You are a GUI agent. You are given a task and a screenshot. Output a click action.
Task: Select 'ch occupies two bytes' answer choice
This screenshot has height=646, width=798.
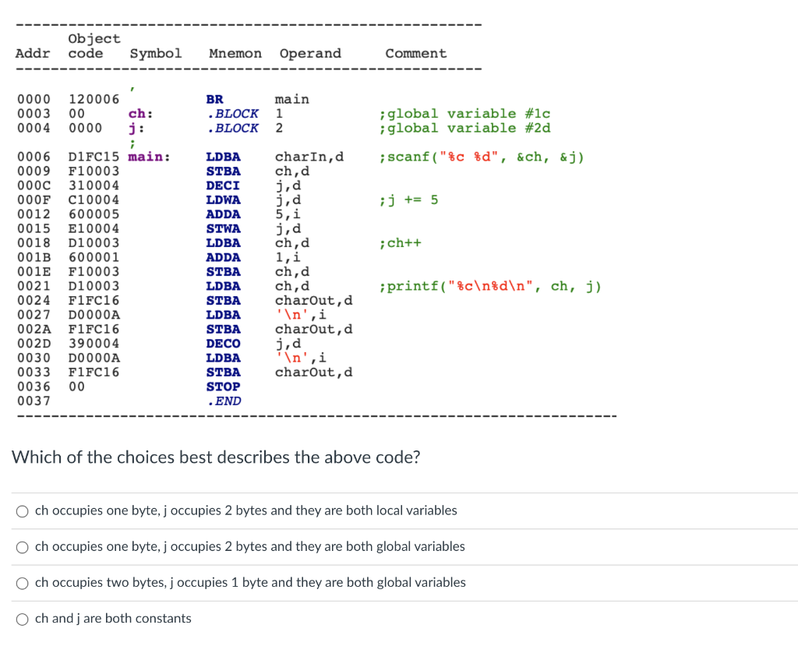tap(22, 583)
